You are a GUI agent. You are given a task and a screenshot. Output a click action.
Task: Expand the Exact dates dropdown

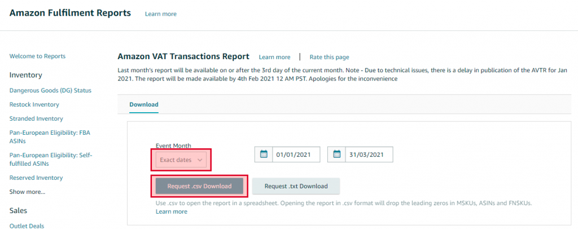(x=181, y=160)
